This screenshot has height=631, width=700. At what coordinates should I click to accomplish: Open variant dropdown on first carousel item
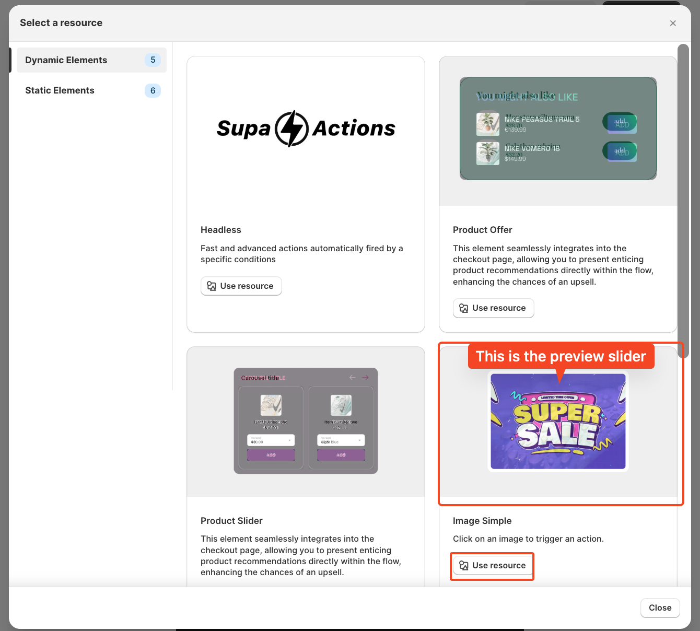271,440
